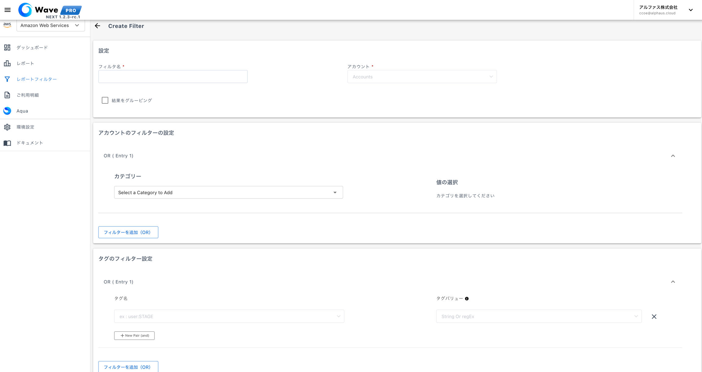The image size is (702, 372).
Task: Click the Wave PRO logo
Action: point(50,10)
